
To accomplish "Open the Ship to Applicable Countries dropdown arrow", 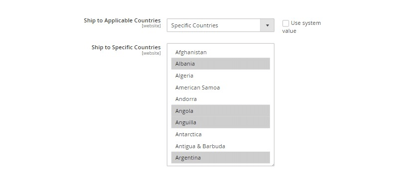I will coord(267,25).
